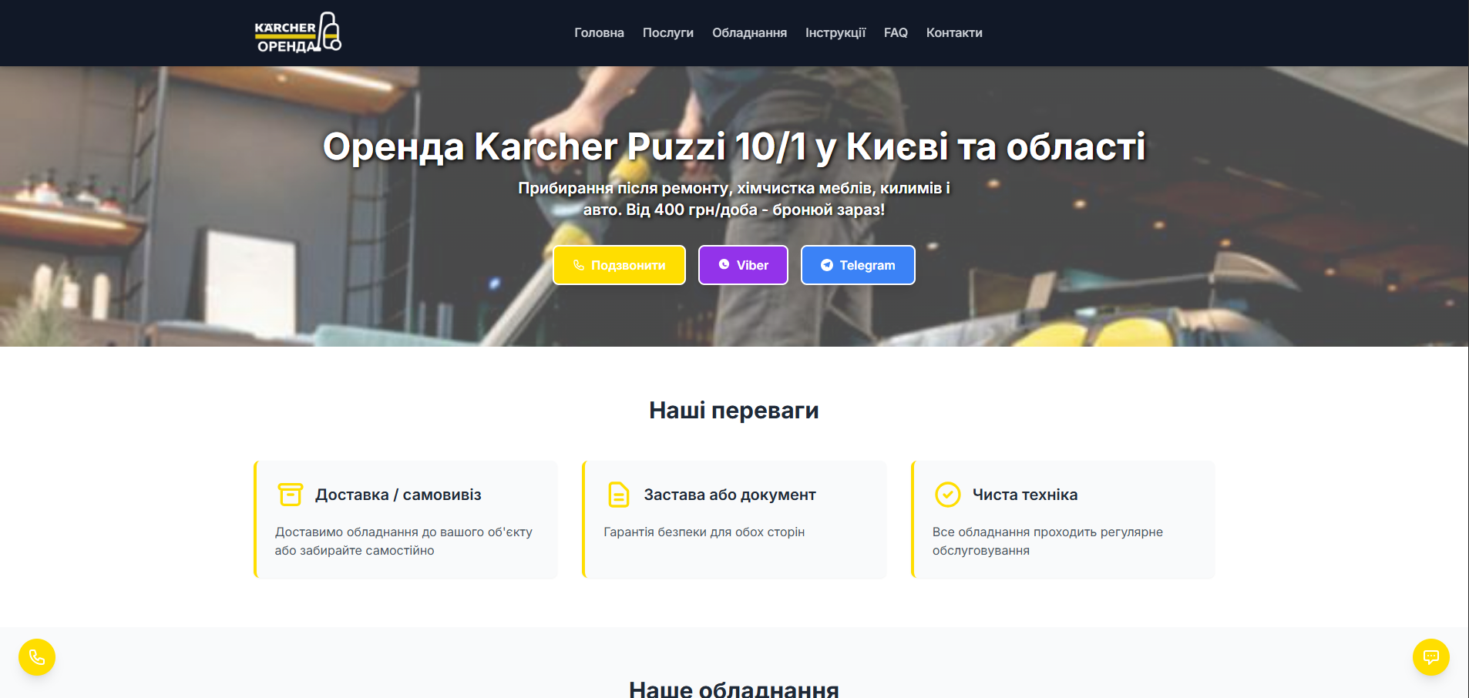Image resolution: width=1469 pixels, height=698 pixels.
Task: Click the Чиста техніка card description
Action: [1047, 541]
